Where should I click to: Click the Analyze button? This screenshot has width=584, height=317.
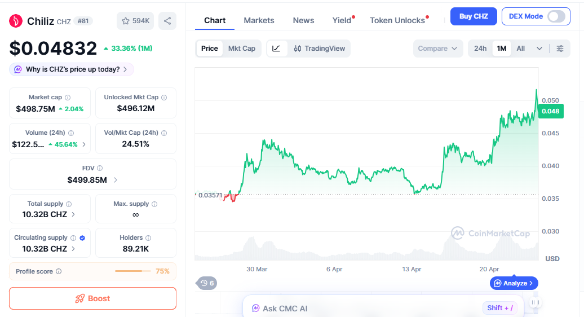point(514,283)
